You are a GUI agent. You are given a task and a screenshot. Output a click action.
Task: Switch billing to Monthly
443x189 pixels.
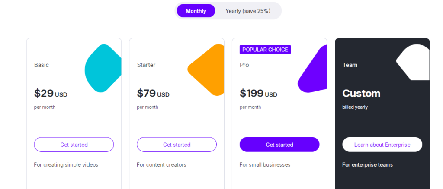point(196,11)
